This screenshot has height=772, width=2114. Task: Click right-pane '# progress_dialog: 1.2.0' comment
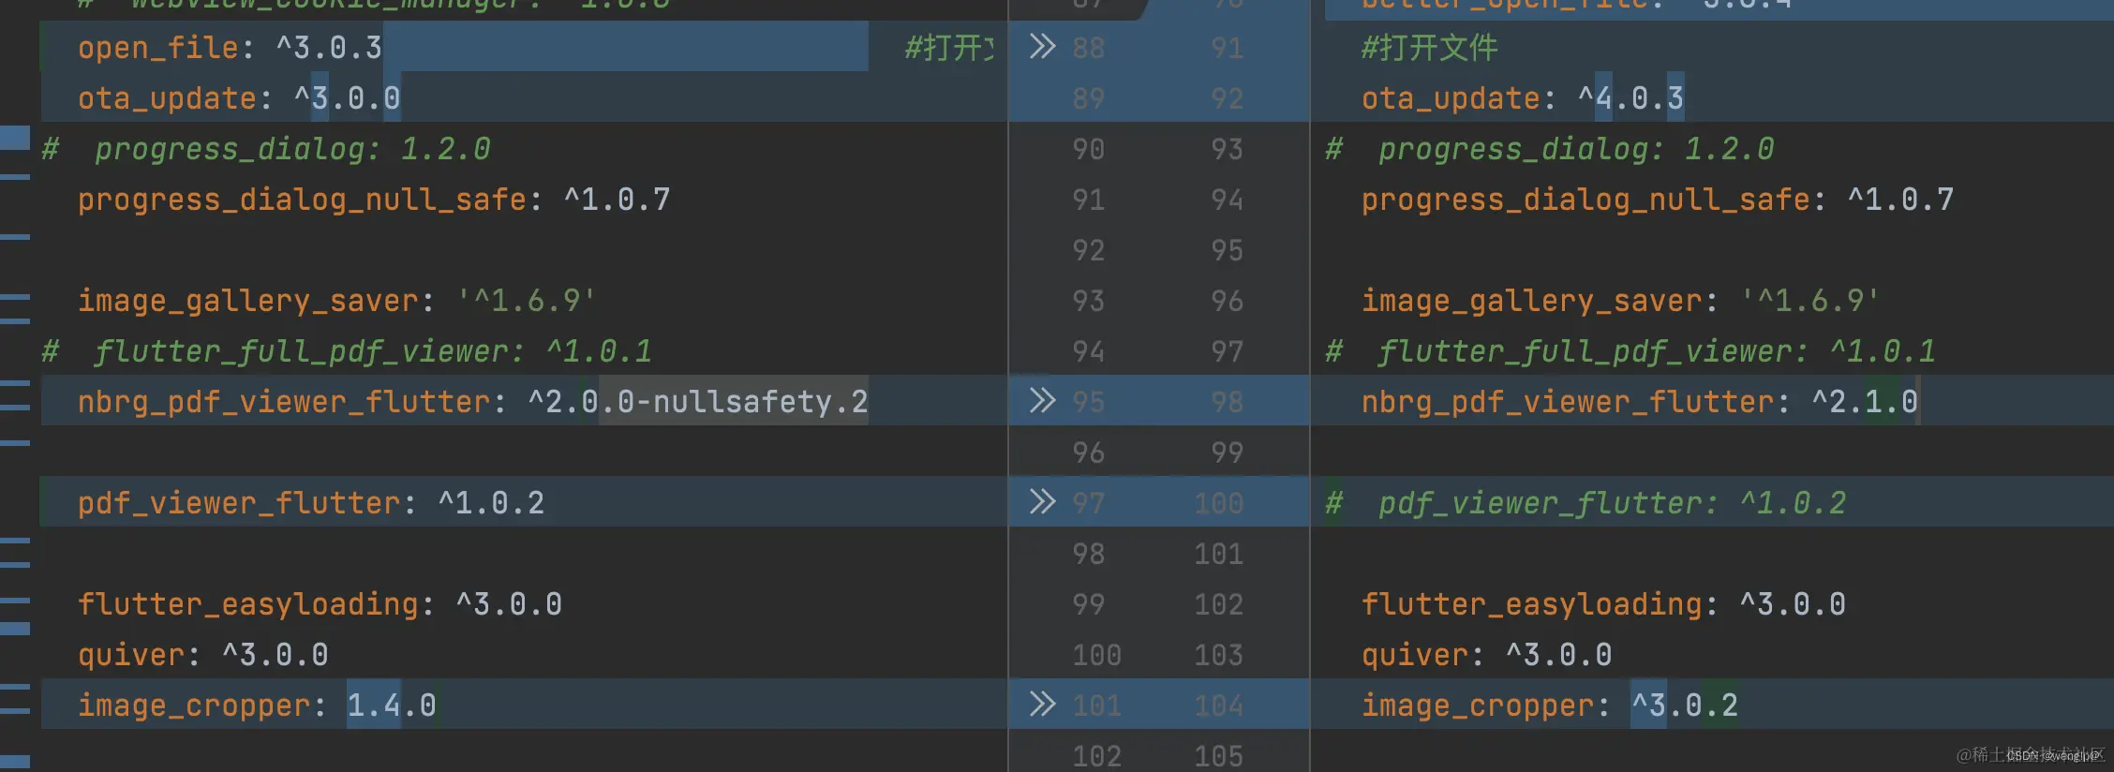pos(1550,149)
